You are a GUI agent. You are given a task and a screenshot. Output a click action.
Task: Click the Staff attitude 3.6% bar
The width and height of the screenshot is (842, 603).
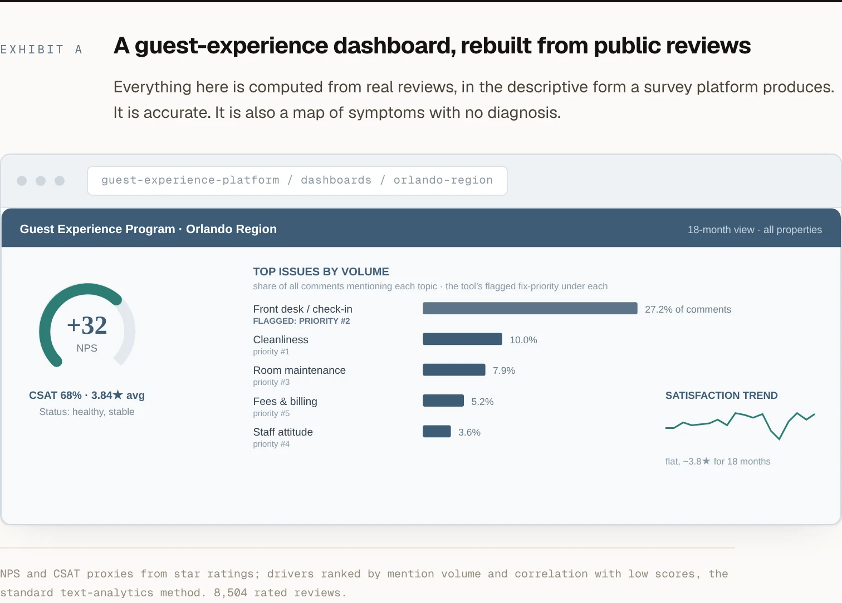pos(437,431)
